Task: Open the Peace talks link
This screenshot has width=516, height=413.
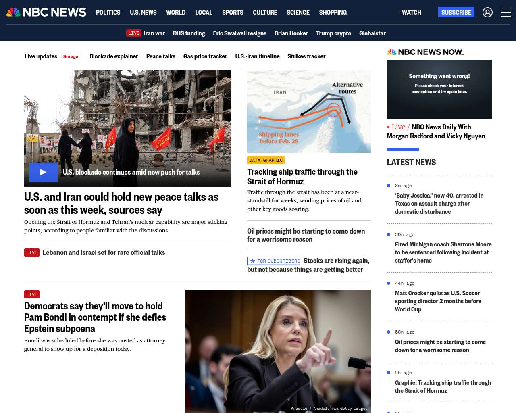Action: click(x=161, y=56)
